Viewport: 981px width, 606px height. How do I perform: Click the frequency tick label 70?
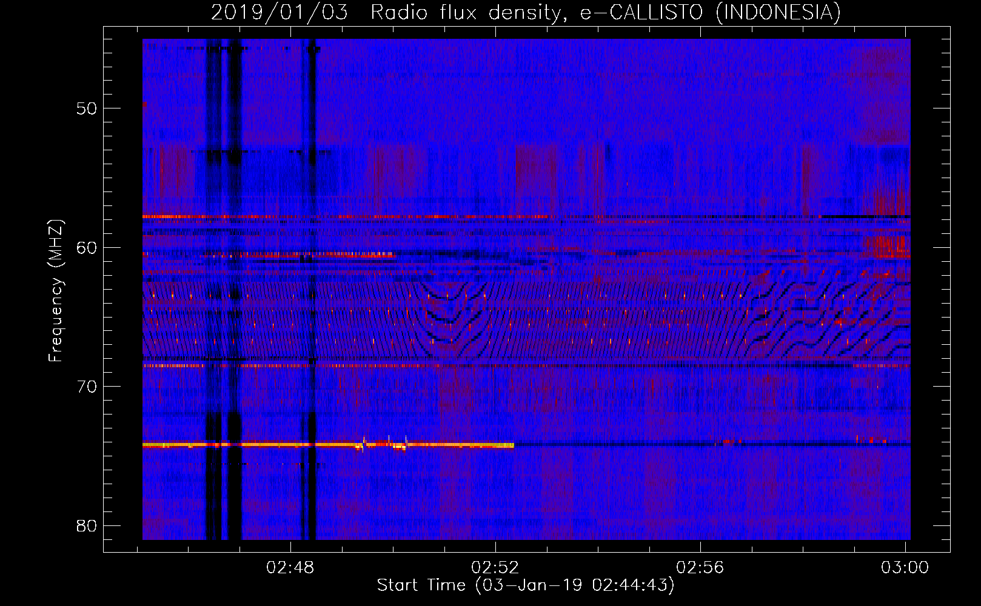(87, 387)
